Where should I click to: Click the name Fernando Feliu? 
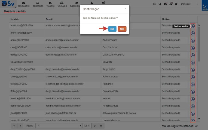110,91
